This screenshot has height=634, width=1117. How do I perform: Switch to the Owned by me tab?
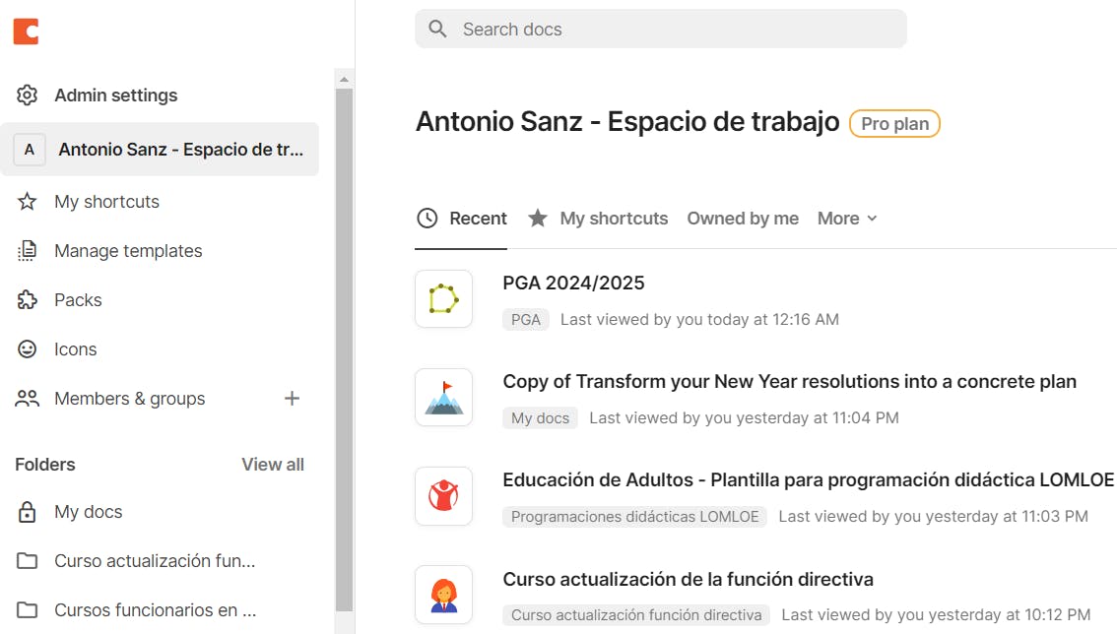(x=743, y=218)
